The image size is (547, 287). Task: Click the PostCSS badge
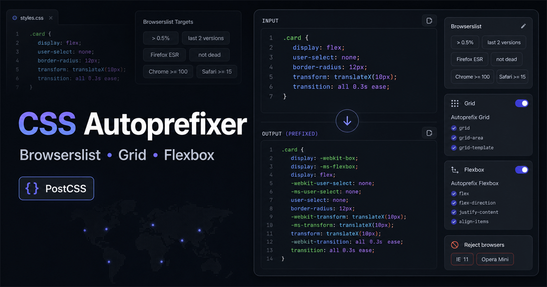pyautogui.click(x=56, y=189)
